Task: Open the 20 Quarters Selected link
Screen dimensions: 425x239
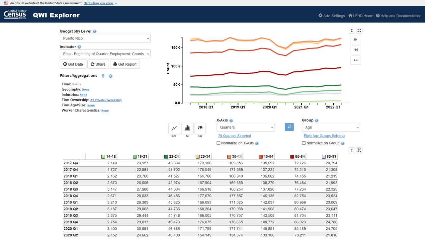Action: [x=234, y=136]
